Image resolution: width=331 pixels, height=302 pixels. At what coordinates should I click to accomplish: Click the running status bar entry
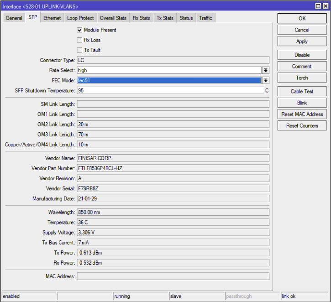coord(141,297)
